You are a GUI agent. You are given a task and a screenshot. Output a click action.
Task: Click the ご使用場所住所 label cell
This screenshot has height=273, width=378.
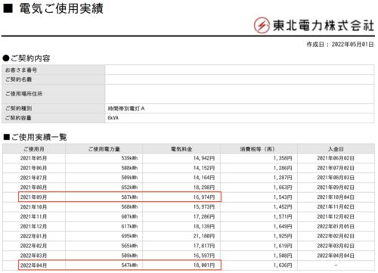(x=54, y=94)
